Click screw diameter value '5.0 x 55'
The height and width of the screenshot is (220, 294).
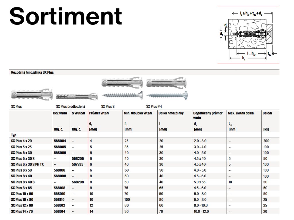click(x=200, y=182)
